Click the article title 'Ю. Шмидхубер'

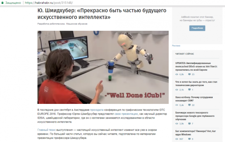(102, 14)
